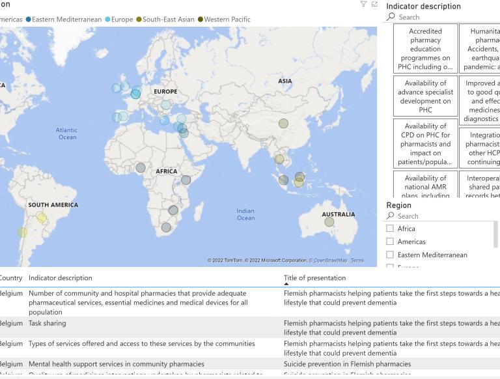Open focus mode for the map visual
The height and width of the screenshot is (379, 500).
tap(374, 5)
